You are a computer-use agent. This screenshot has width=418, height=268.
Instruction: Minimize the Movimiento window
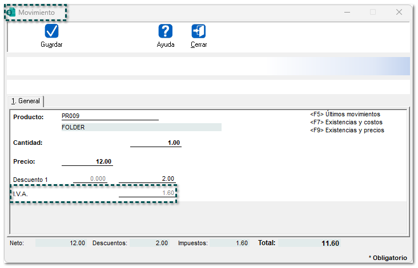[x=346, y=12]
